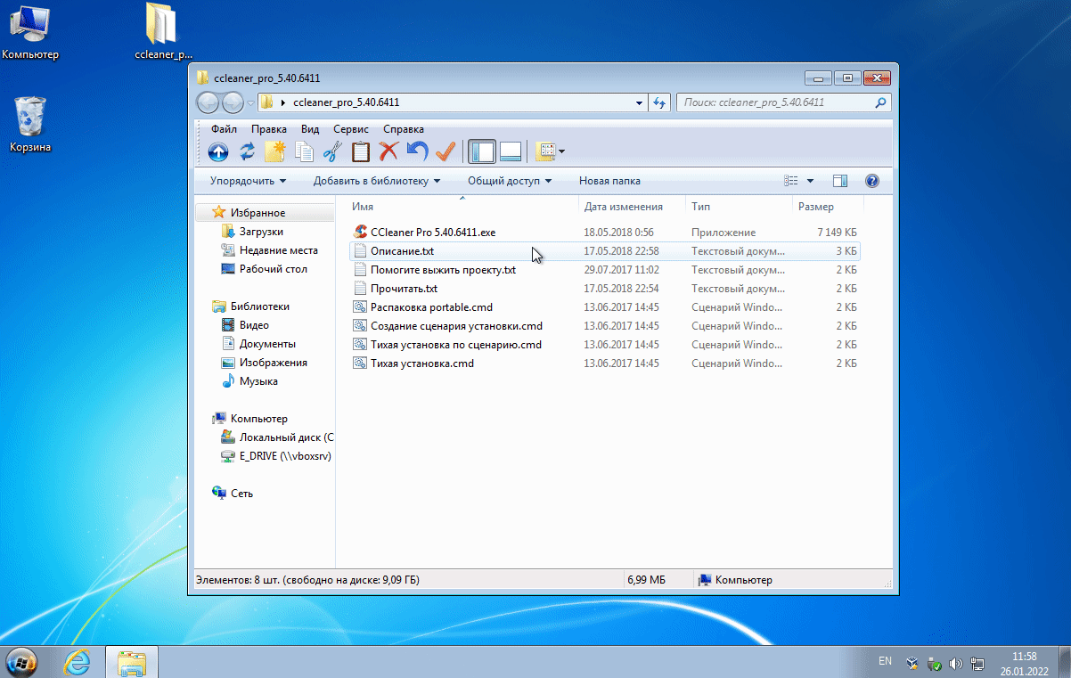
Task: Open the view options dropdown arrow
Action: coord(810,181)
